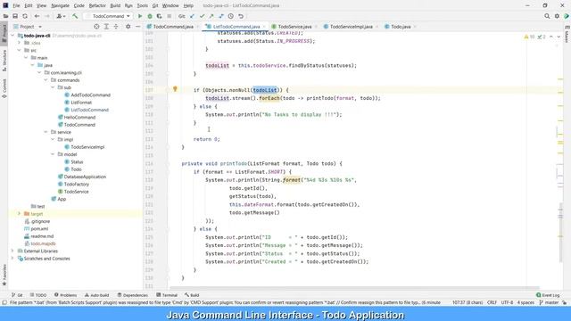The image size is (571, 321).
Task: Open the File menu
Action: coord(16,5)
